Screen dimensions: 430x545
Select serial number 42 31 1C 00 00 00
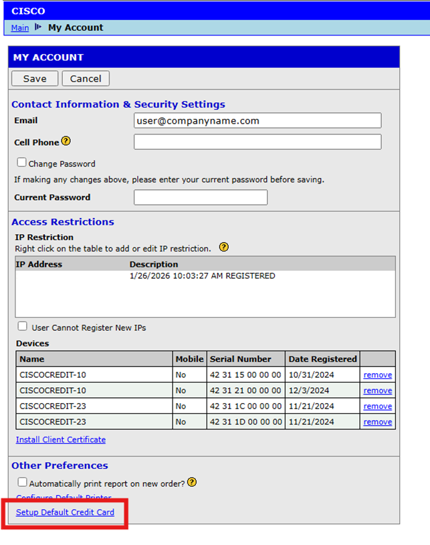[246, 407]
